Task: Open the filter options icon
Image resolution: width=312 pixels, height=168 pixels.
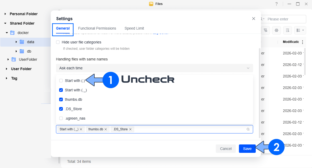Action: 265,30
